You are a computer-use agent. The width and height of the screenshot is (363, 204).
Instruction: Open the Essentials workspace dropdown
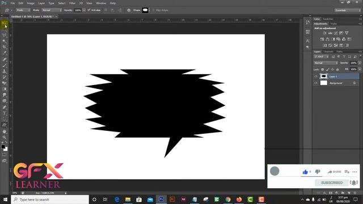coord(348,10)
